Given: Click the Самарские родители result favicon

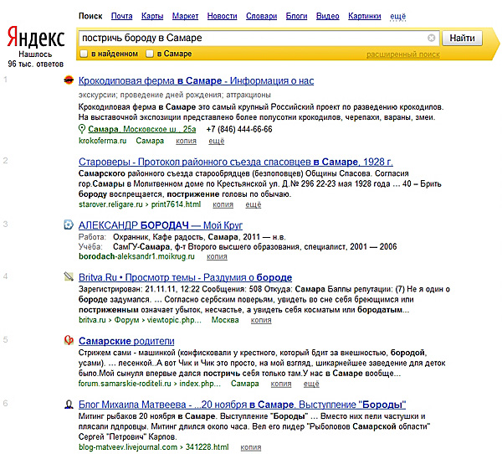Looking at the screenshot, I should (x=69, y=341).
